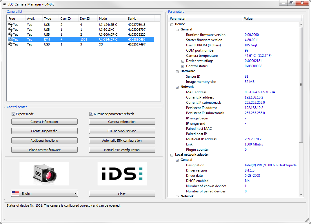
Task: Open Additional functions
Action: tap(44, 141)
